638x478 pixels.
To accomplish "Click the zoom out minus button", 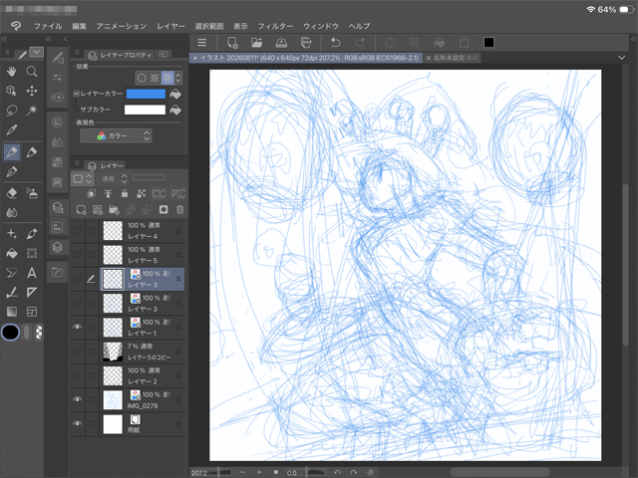I will [243, 472].
